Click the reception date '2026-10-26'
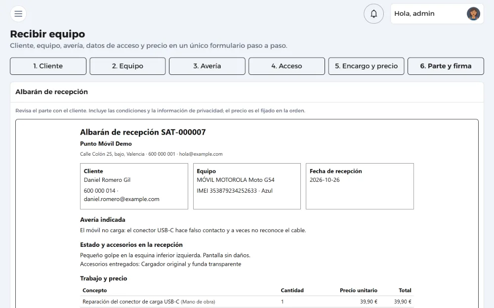The width and height of the screenshot is (494, 308). click(325, 180)
